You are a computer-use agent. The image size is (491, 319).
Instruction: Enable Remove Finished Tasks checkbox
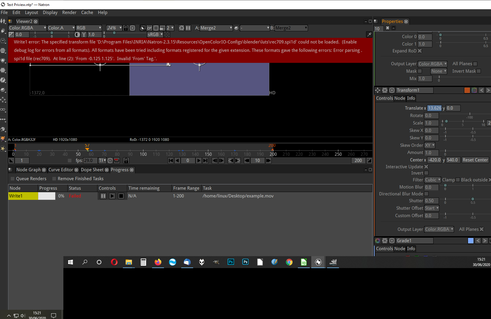[54, 179]
